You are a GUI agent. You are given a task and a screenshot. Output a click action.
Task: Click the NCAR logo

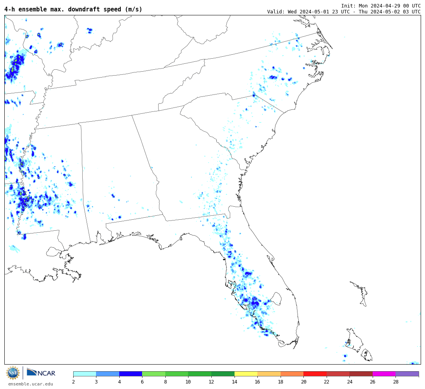(41, 372)
